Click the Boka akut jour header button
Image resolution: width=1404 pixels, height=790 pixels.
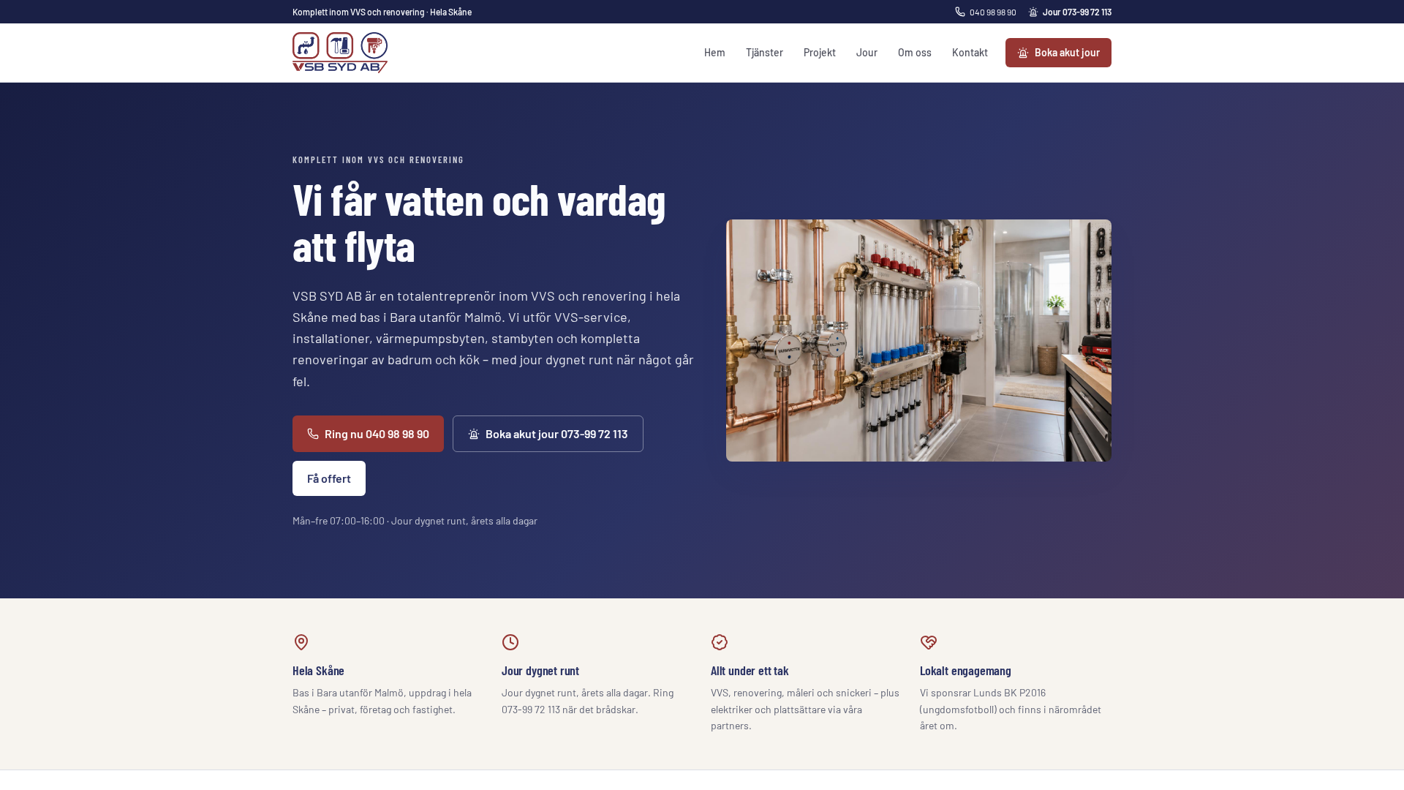point(1058,53)
